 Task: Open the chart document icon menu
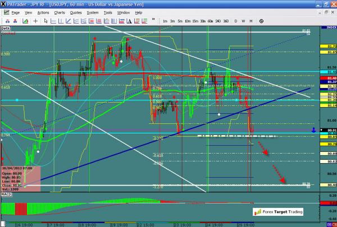coord(4,12)
